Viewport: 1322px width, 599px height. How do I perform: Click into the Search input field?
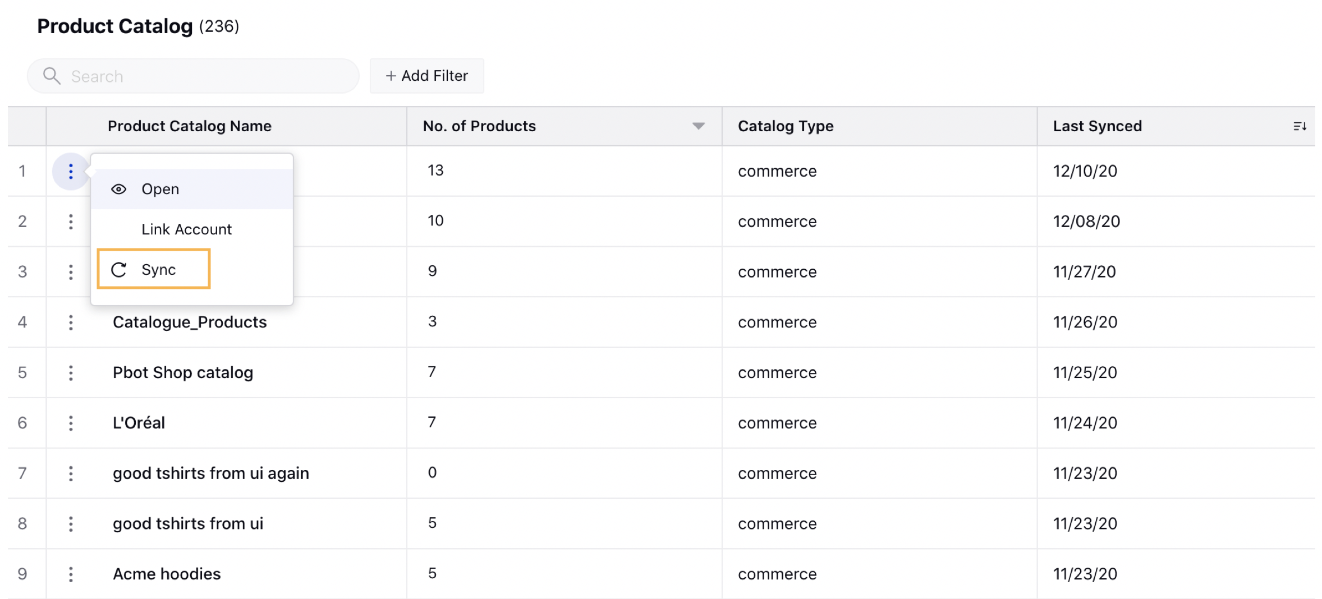pyautogui.click(x=208, y=76)
